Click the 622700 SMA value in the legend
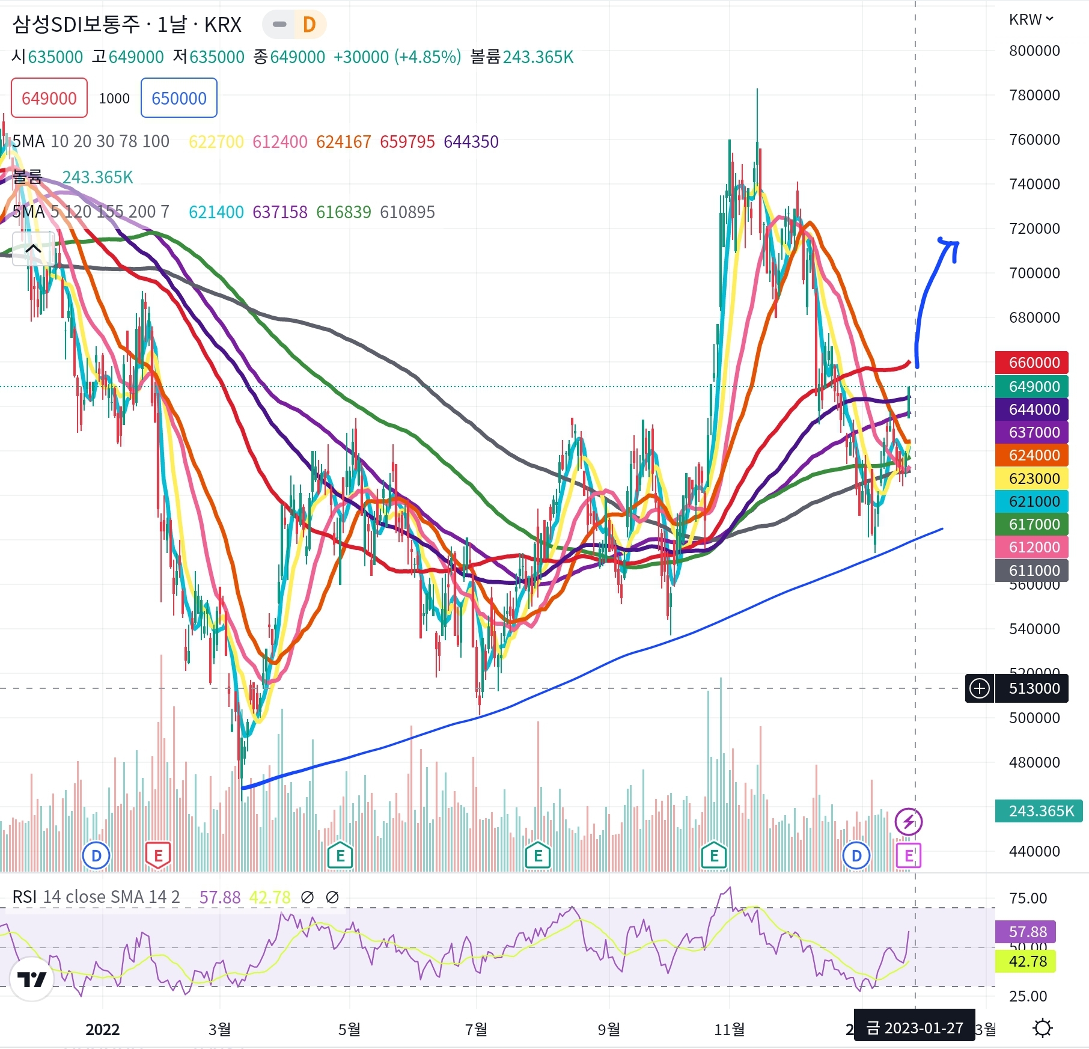This screenshot has height=1049, width=1089. [x=216, y=141]
